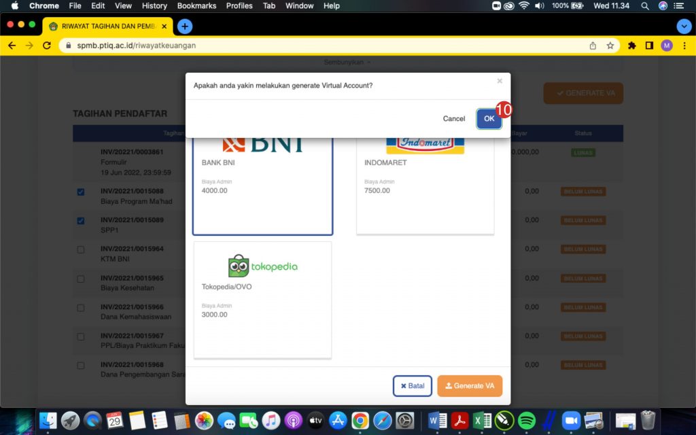Viewport: 696px width, 435px height.
Task: Open the Chrome profile avatar M
Action: tap(666, 46)
